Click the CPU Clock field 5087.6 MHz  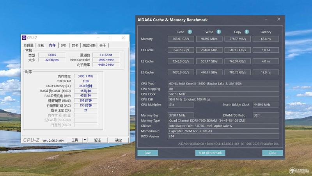[x=223, y=94]
